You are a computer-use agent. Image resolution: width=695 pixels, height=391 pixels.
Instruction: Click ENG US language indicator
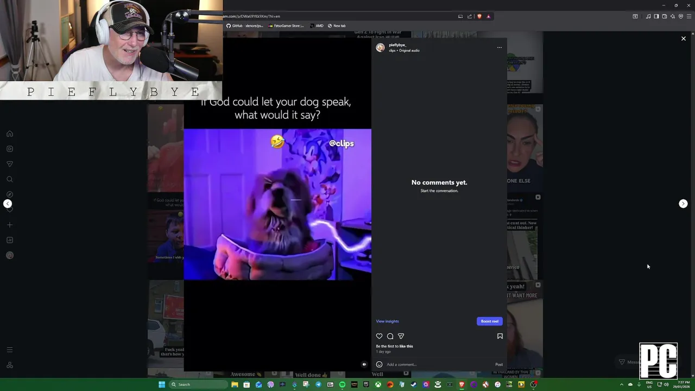pyautogui.click(x=649, y=384)
